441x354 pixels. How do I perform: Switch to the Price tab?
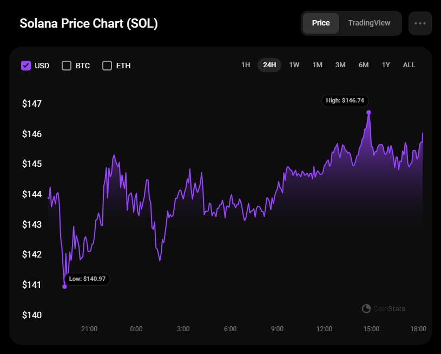click(321, 23)
